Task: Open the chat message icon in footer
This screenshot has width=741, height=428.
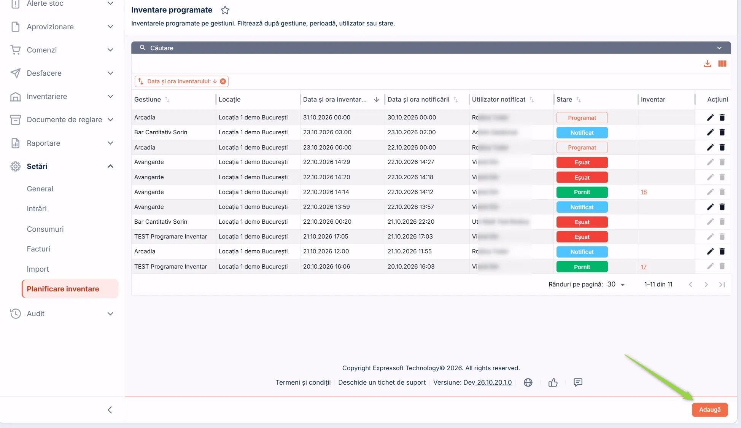Action: pyautogui.click(x=578, y=382)
